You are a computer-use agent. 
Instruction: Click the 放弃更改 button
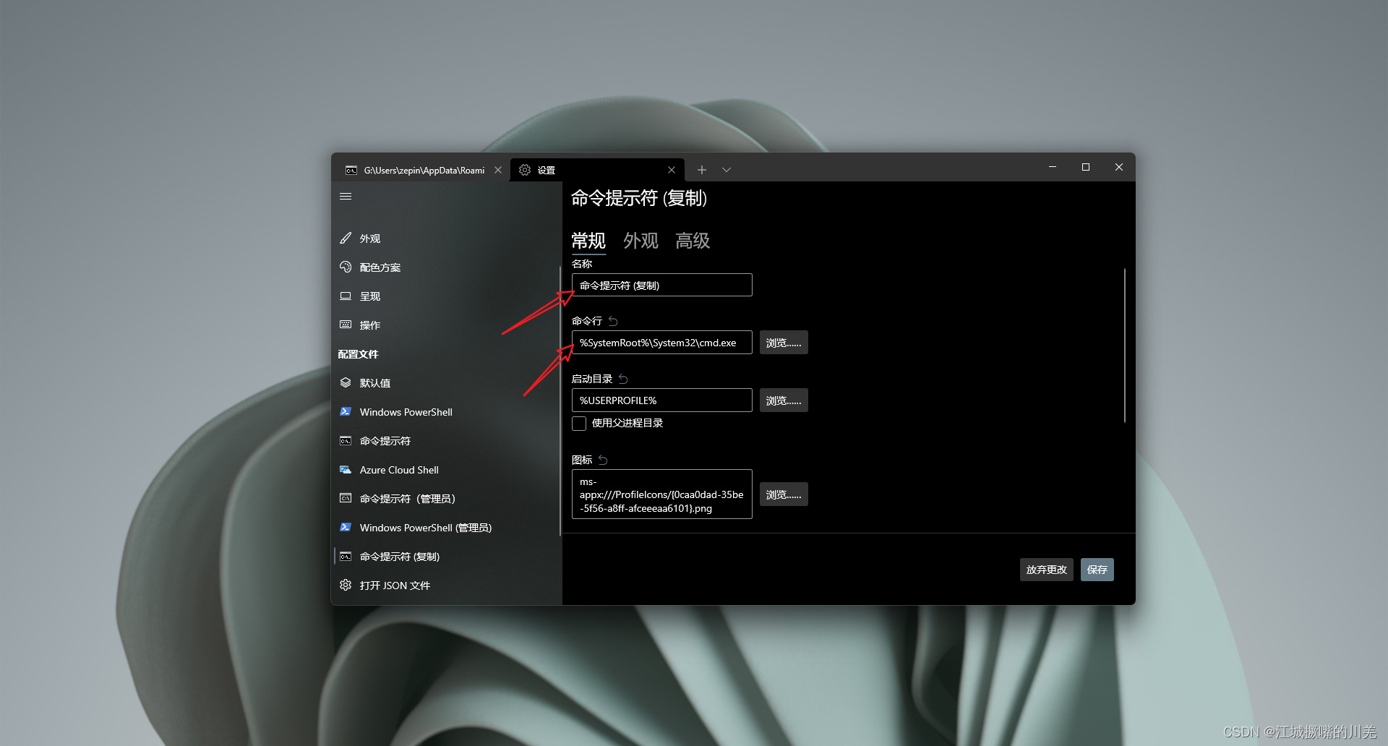[x=1046, y=570]
